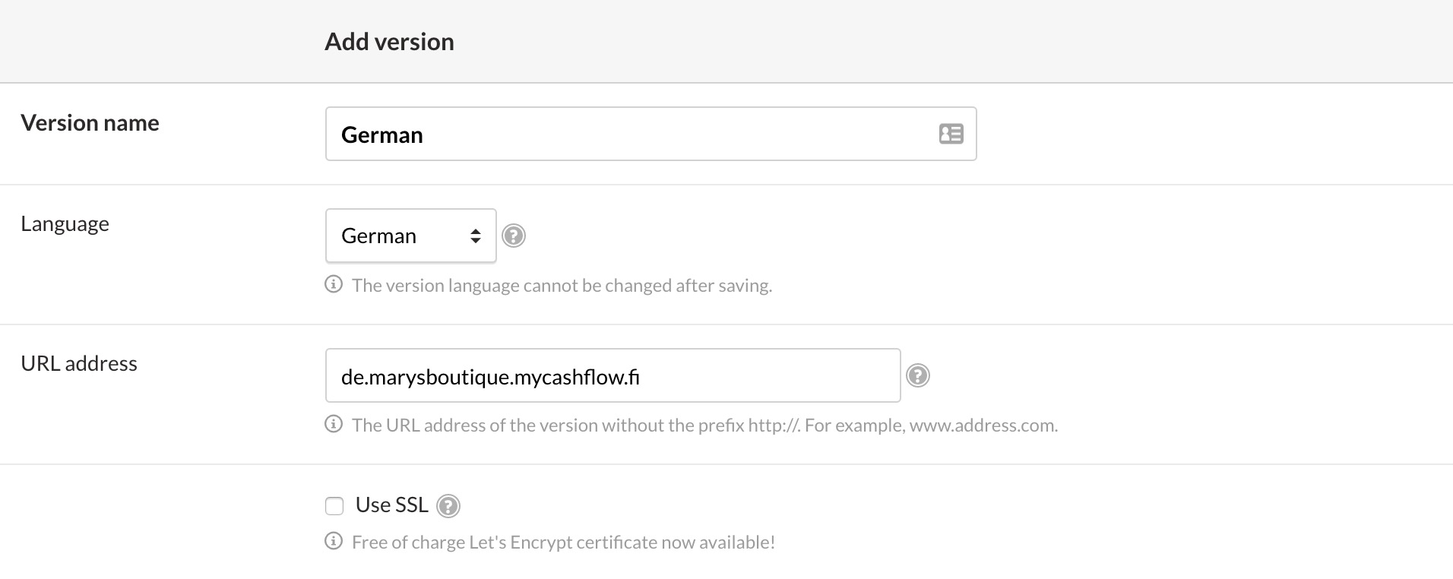Click the info icon before Let's Encrypt note
The image size is (1453, 579).
[334, 541]
